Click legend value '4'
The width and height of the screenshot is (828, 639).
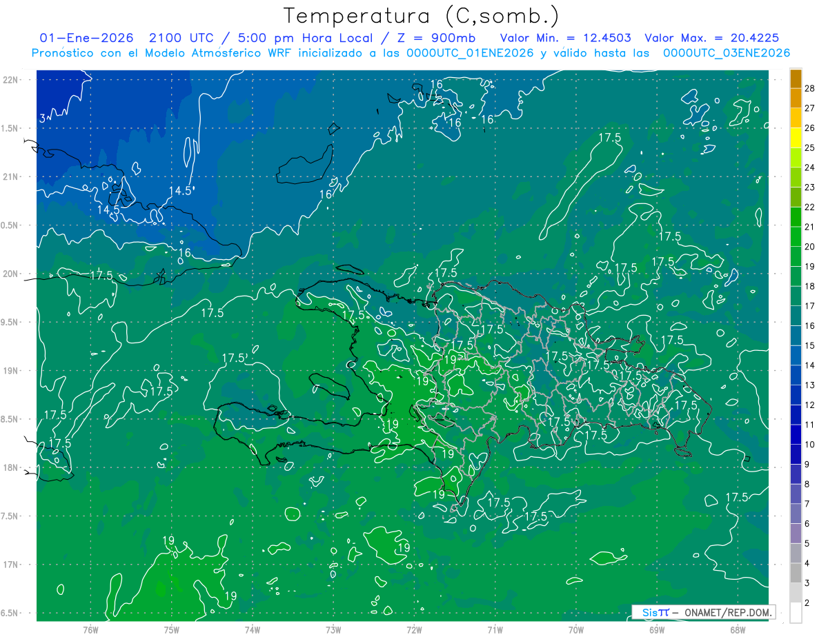[x=808, y=563]
